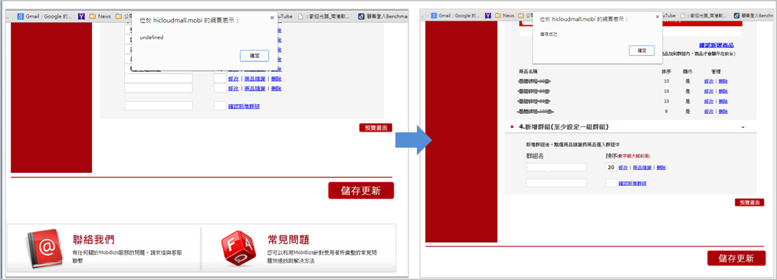Click 預覽畫面 button in 儲存成功 window
Viewport: 777px width, 280px height.
click(x=749, y=202)
